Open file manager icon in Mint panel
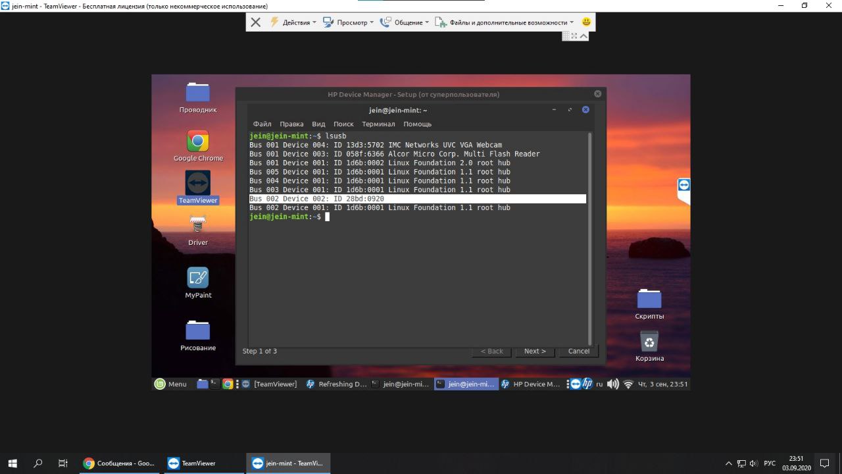The width and height of the screenshot is (842, 474). tap(203, 384)
